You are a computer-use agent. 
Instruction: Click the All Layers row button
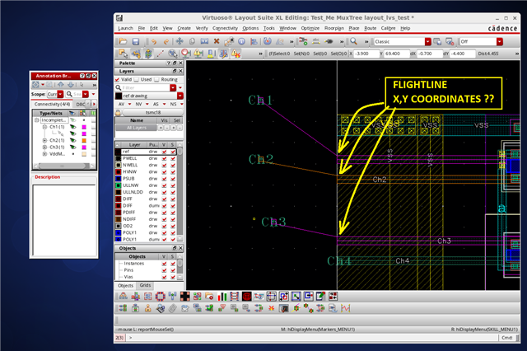[x=137, y=128]
